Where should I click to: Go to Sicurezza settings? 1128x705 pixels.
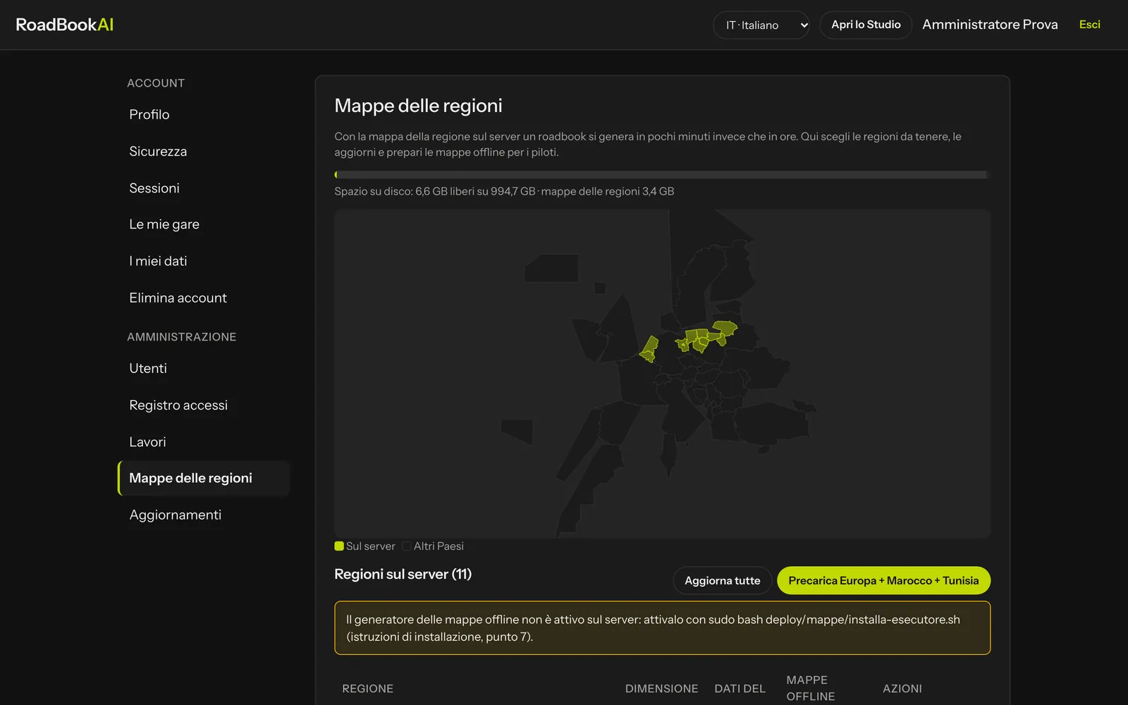point(204,151)
